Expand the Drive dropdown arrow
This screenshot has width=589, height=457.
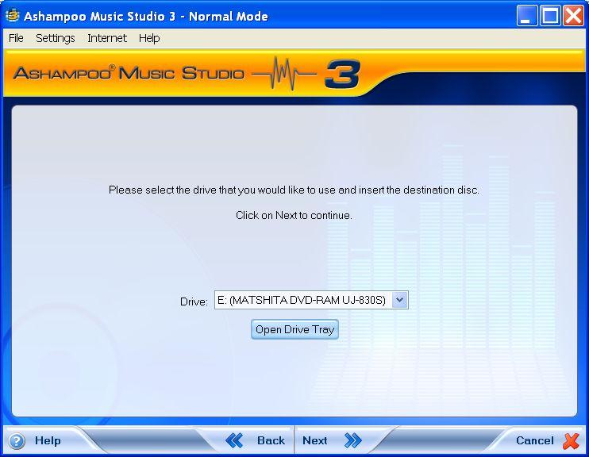400,300
